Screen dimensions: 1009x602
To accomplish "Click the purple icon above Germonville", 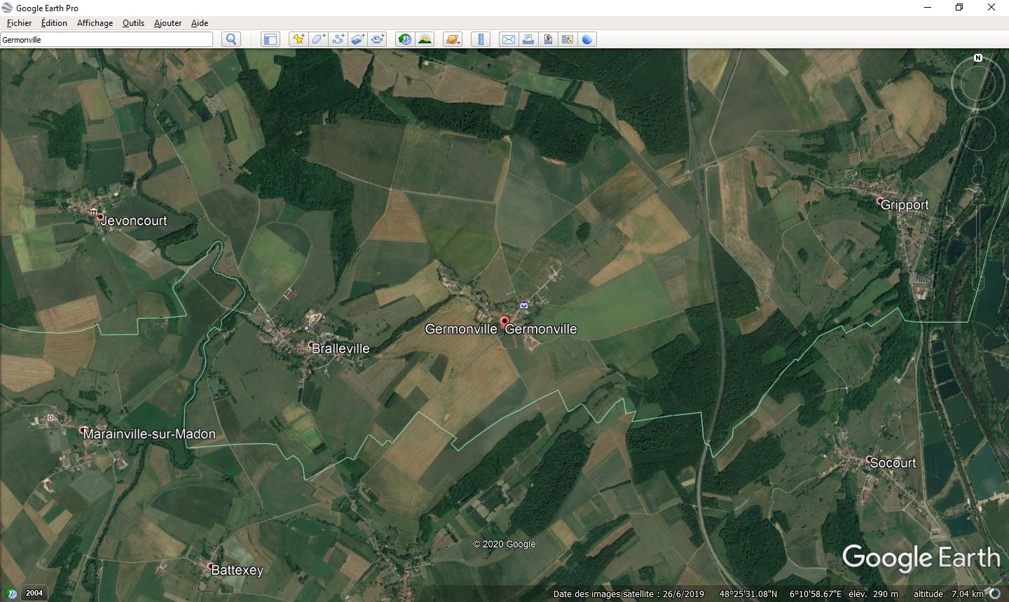I will coord(523,304).
